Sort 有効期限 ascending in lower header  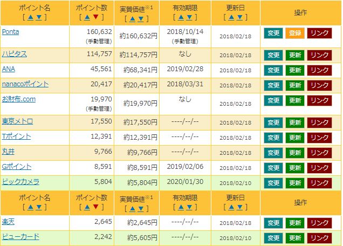(x=181, y=207)
